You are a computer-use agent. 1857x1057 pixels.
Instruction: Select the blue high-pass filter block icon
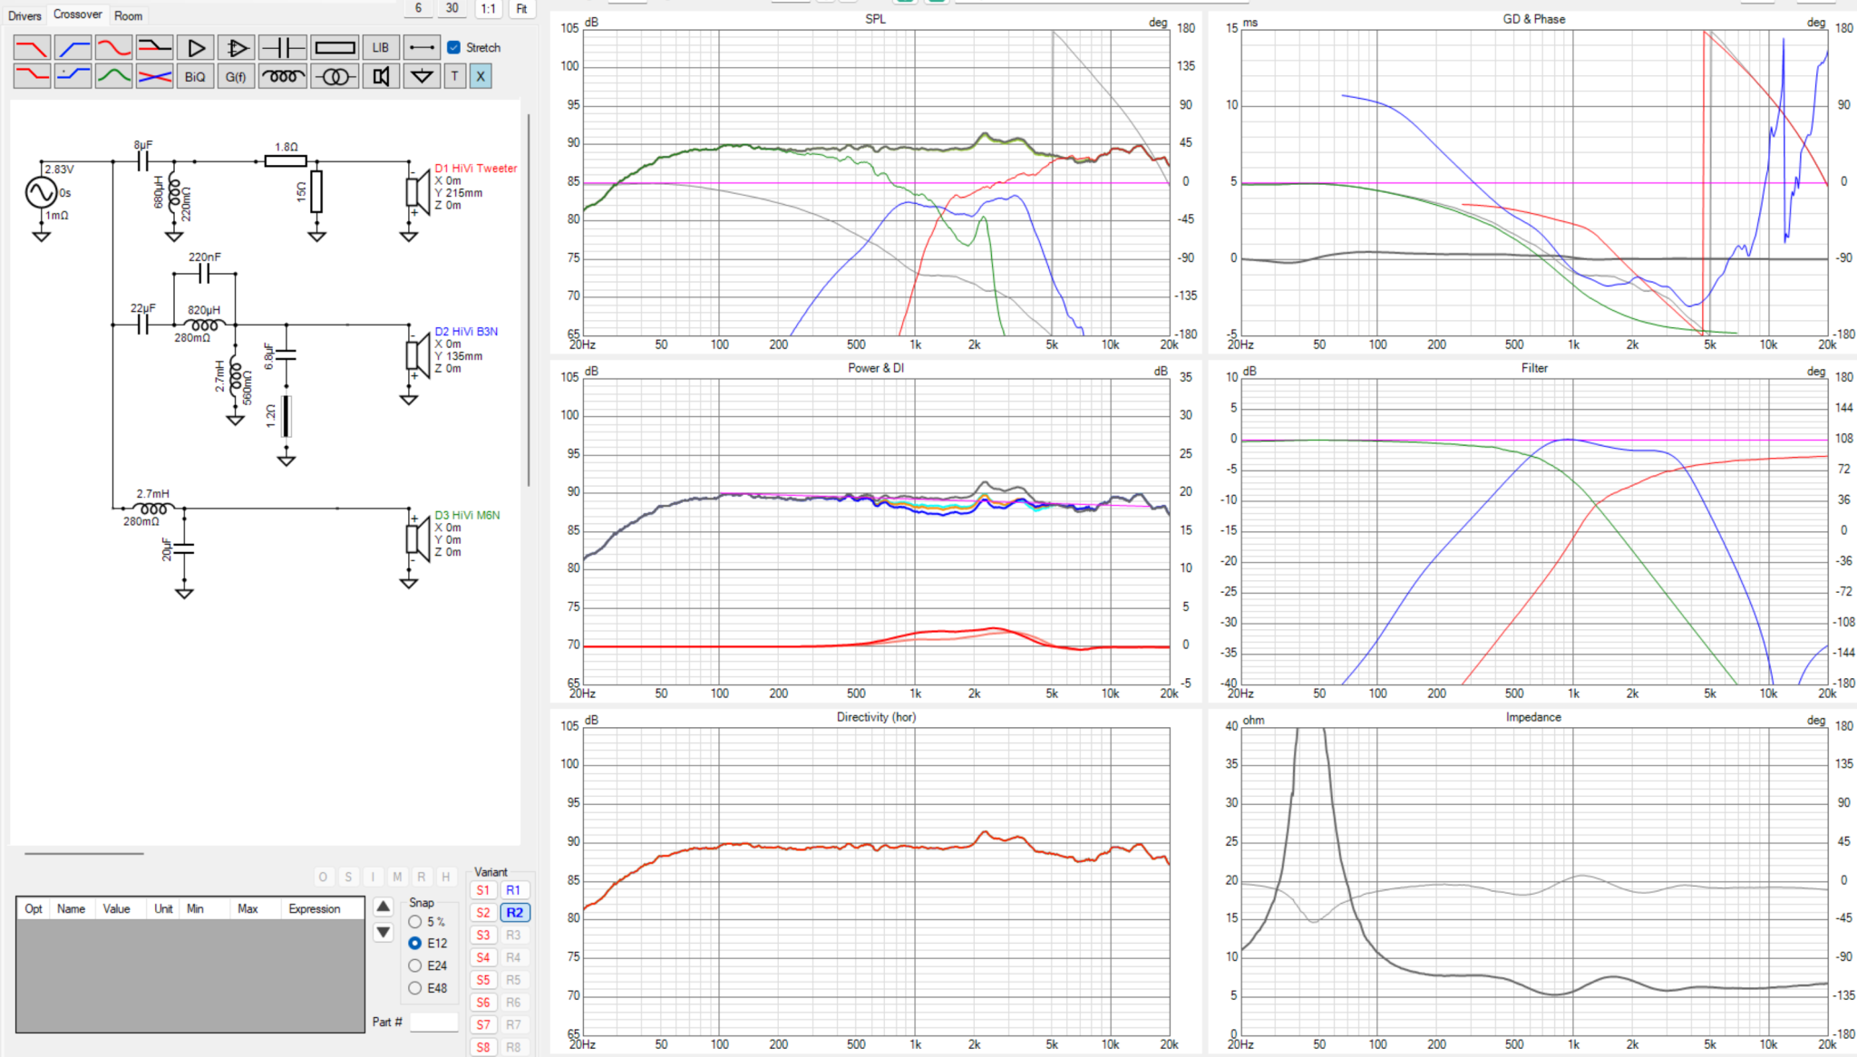tap(73, 47)
